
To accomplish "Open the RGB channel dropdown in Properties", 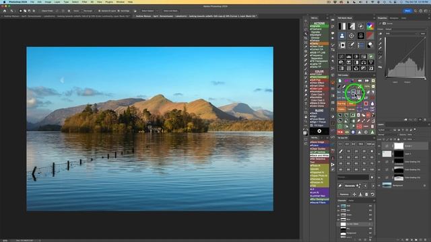I will [401, 34].
